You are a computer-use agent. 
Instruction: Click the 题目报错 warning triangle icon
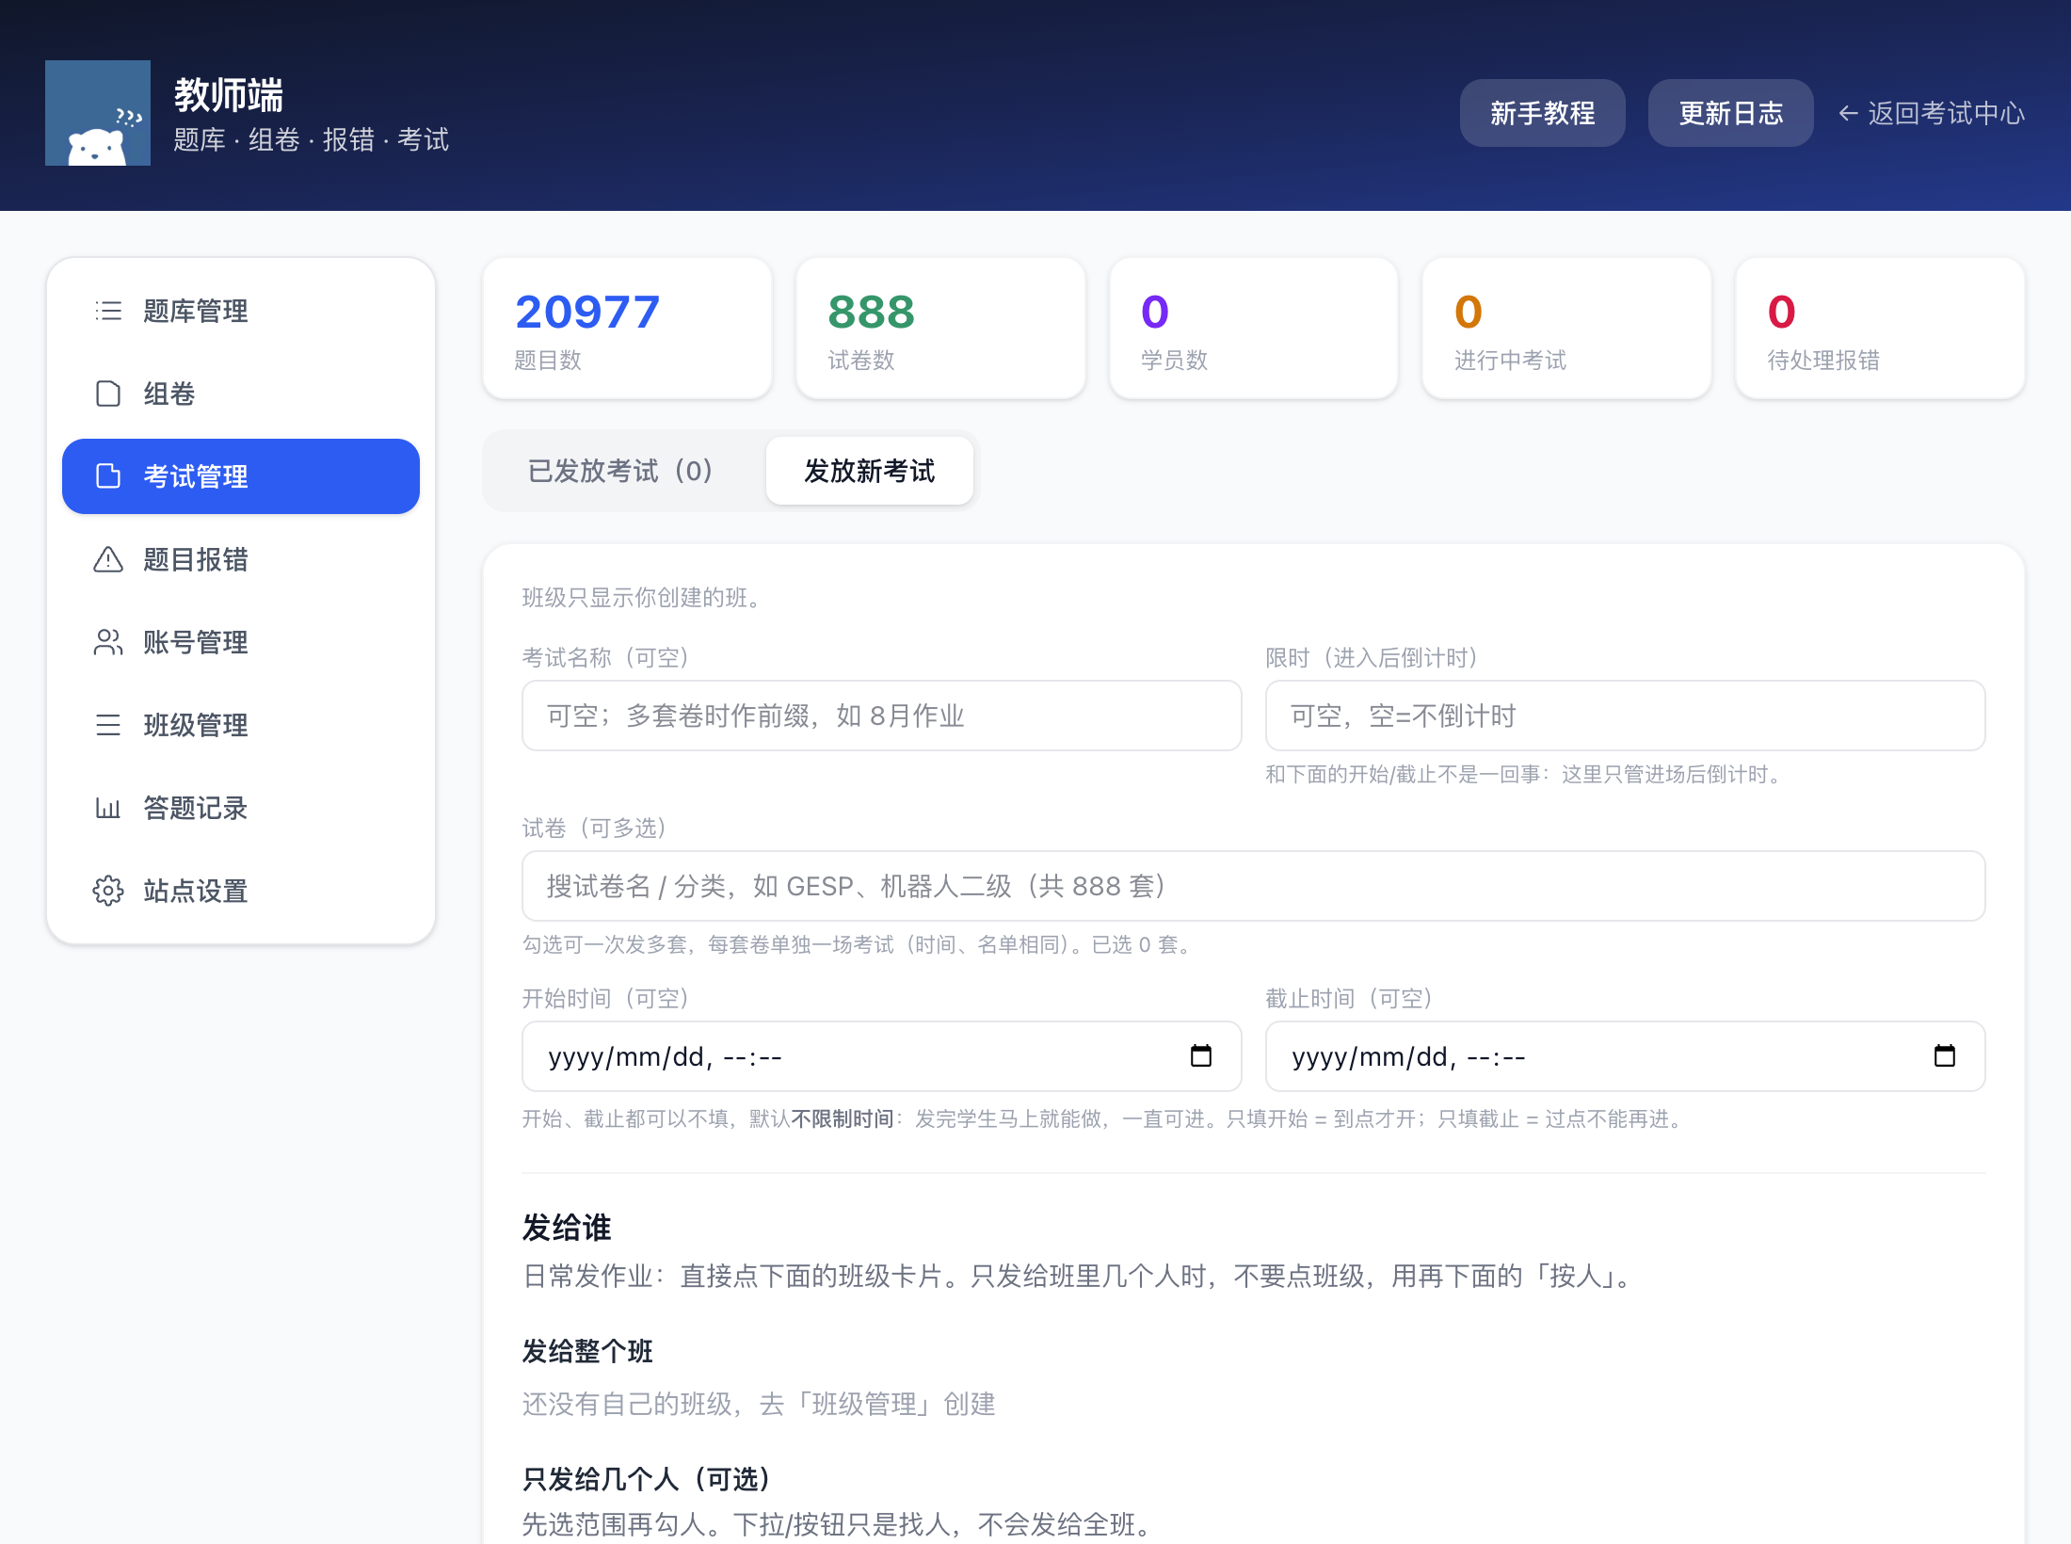click(x=108, y=559)
